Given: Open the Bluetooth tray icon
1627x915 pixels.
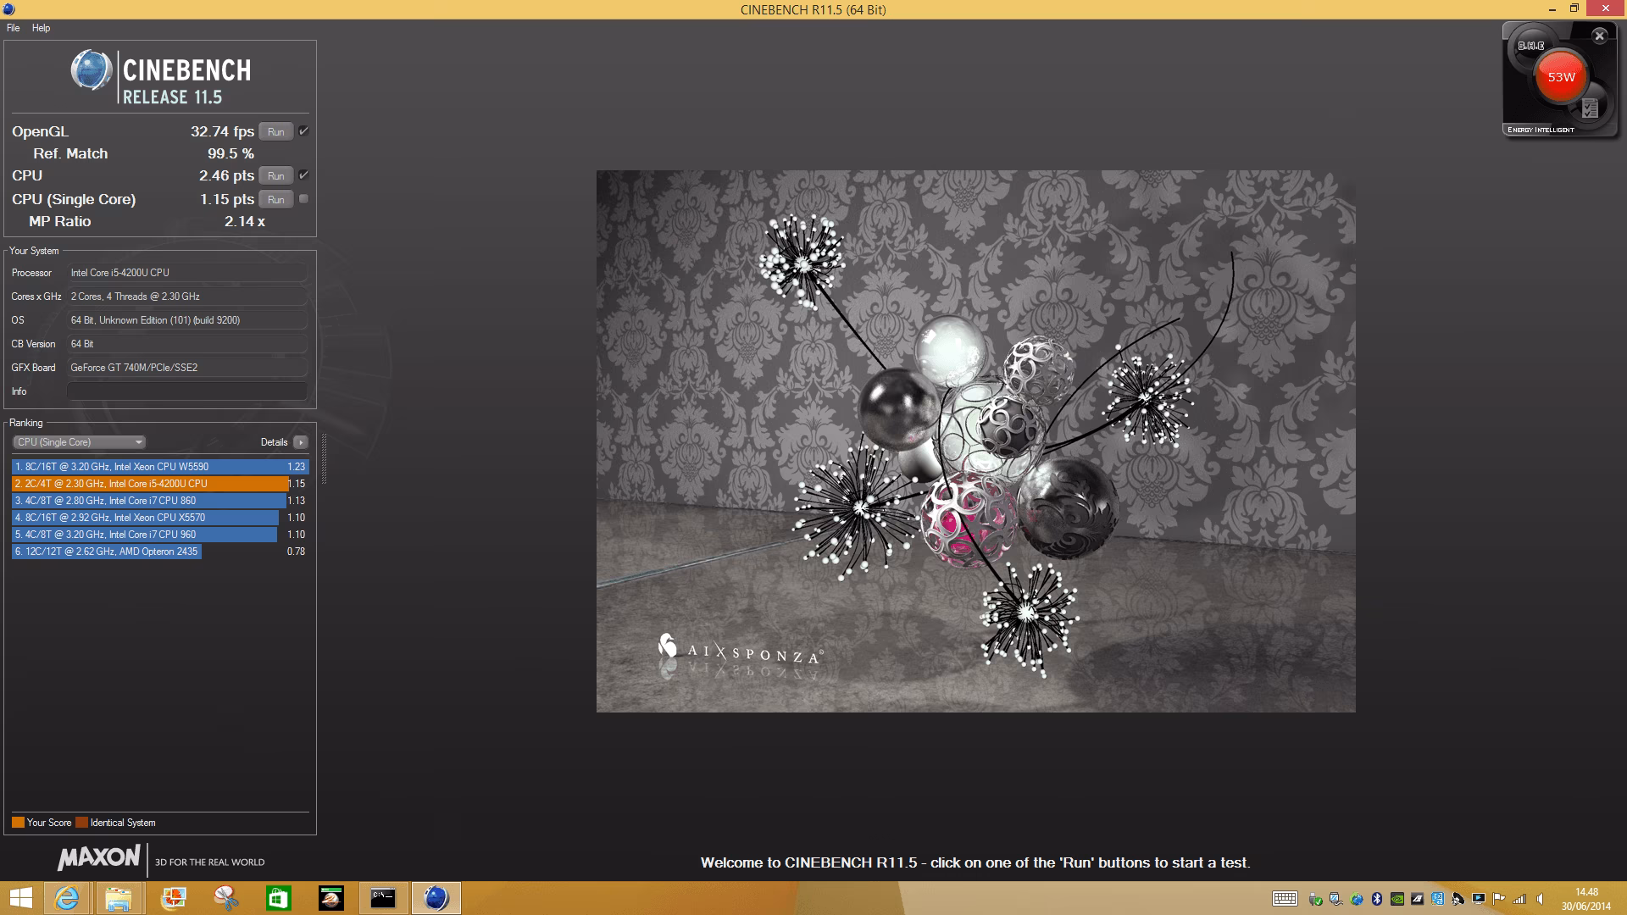Looking at the screenshot, I should (x=1377, y=899).
